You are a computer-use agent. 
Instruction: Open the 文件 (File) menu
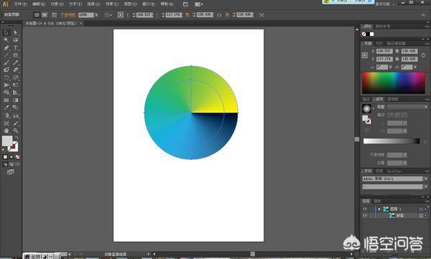[20, 4]
